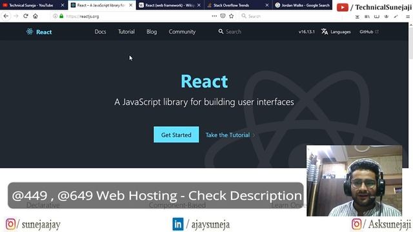
Task: Open the library icon in Firefox toolbar
Action: coord(367,17)
